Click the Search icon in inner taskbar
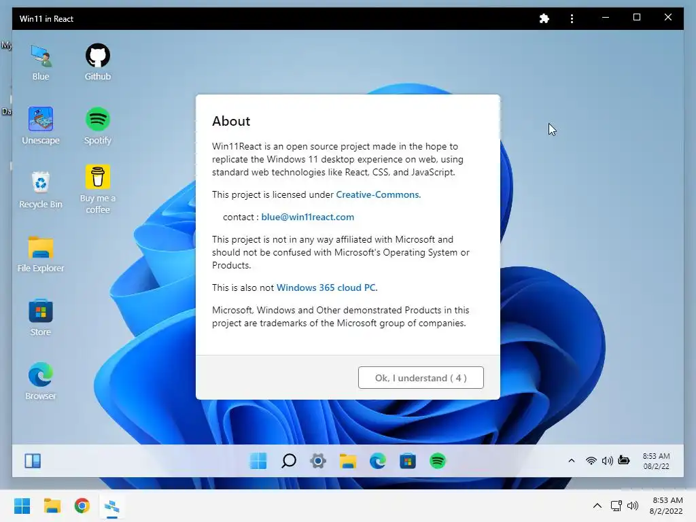This screenshot has height=522, width=696. (x=288, y=462)
